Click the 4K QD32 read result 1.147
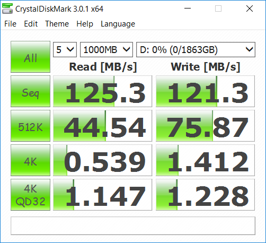266x243 pixels. tap(102, 195)
